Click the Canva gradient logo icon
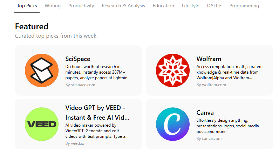 tap(173, 124)
